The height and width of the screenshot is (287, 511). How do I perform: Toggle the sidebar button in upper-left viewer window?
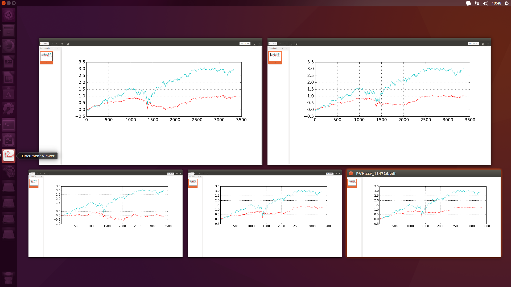tap(68, 44)
